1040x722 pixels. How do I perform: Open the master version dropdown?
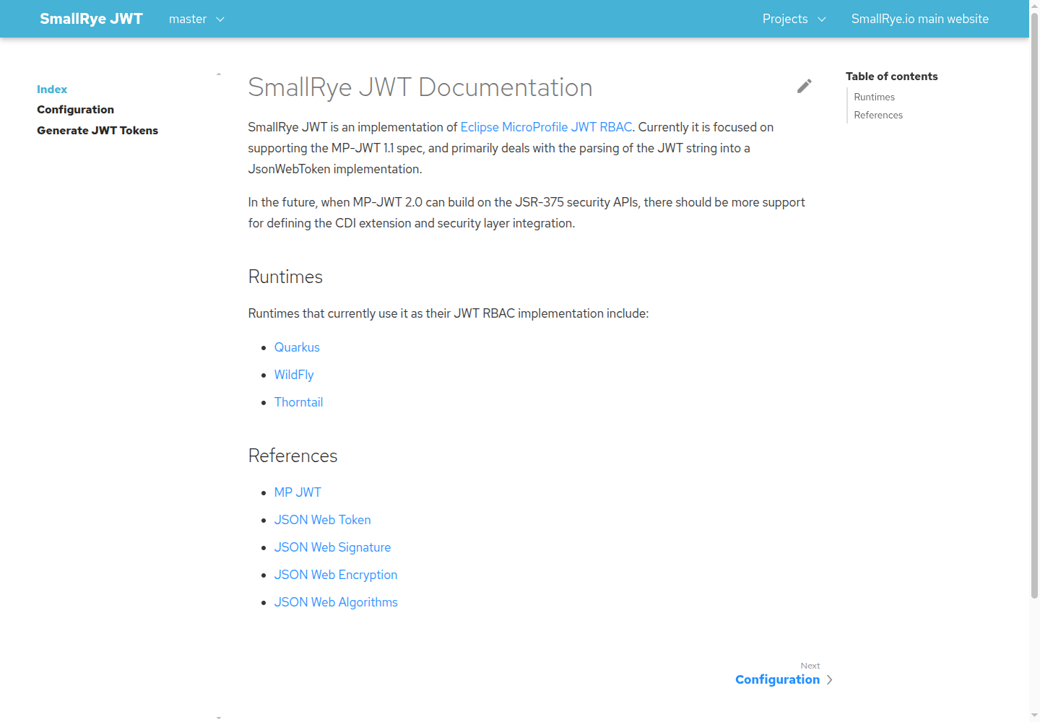pos(196,19)
